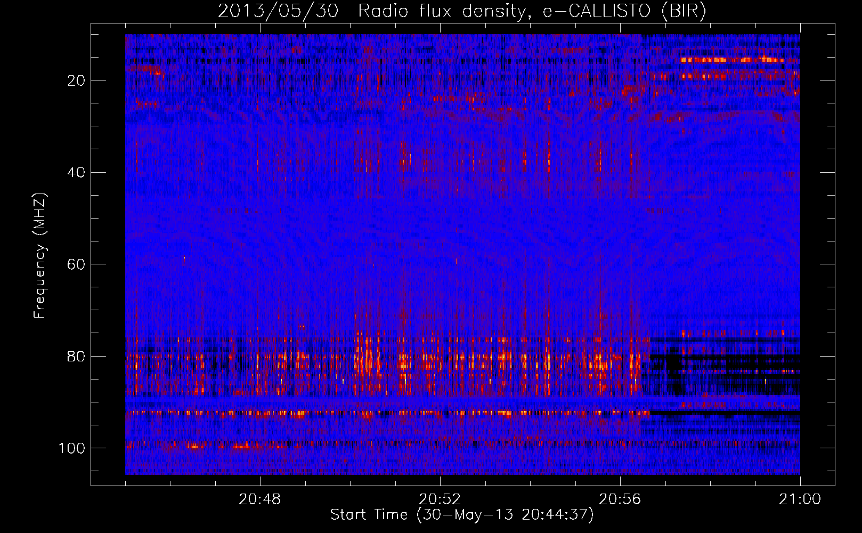
Task: Click the "Start Time (30-May-13 20:44:37)" x-axis label
Action: [x=462, y=515]
